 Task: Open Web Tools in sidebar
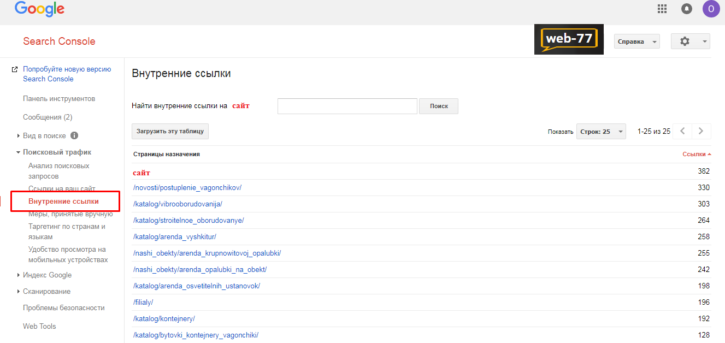click(x=39, y=326)
